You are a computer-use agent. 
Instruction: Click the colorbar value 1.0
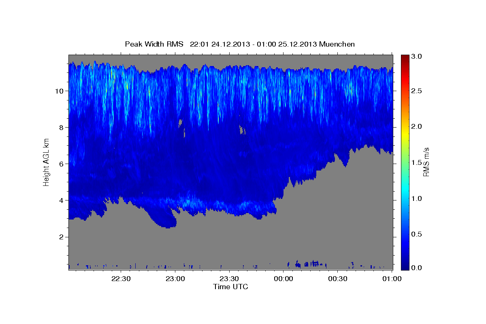418,198
